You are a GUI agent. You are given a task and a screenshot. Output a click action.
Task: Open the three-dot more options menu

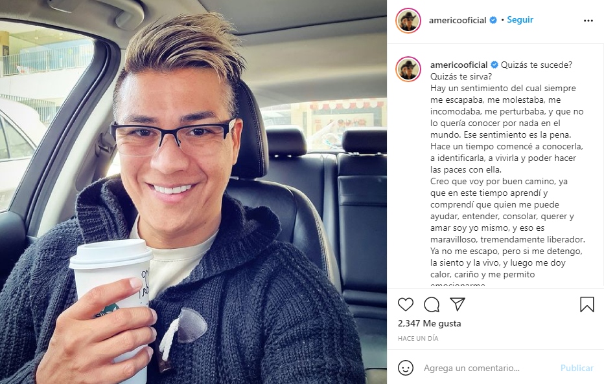[x=588, y=21]
